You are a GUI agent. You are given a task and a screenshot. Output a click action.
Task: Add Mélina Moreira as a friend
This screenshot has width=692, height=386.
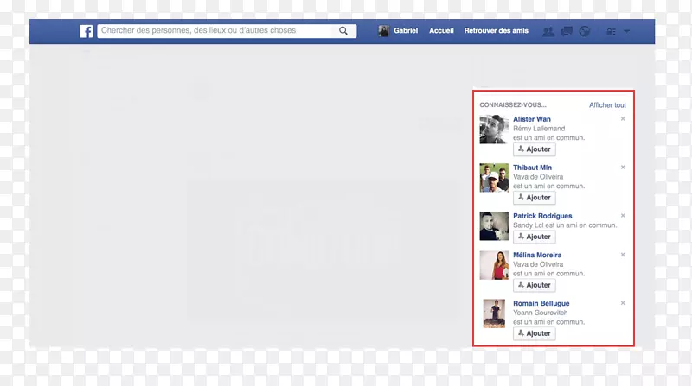pos(534,285)
